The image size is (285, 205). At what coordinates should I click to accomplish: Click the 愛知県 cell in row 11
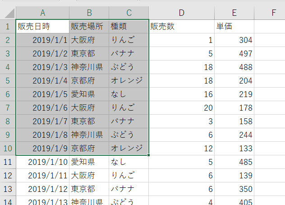coord(89,162)
